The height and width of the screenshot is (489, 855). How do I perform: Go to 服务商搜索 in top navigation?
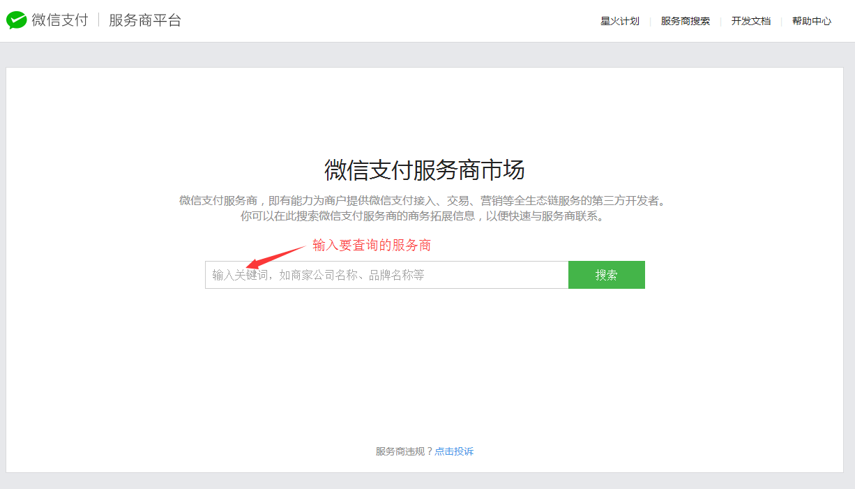685,21
